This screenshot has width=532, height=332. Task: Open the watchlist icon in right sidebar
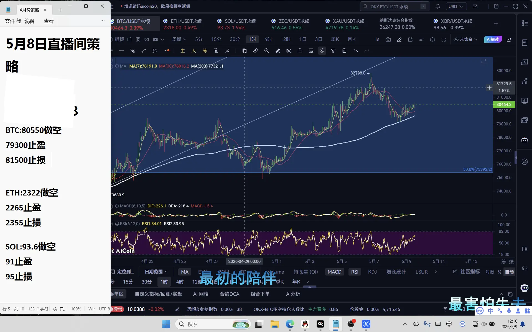pyautogui.click(x=525, y=23)
